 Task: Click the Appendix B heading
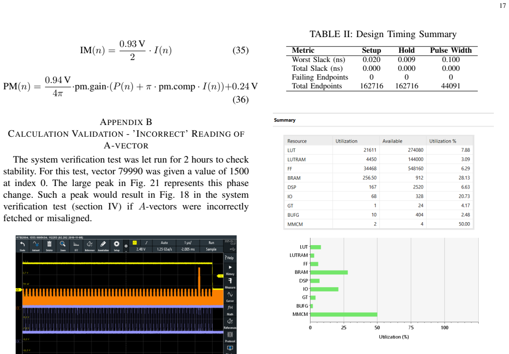pyautogui.click(x=126, y=122)
